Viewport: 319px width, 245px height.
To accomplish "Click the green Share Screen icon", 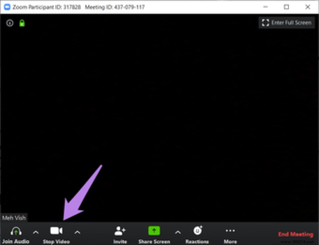I will click(154, 230).
